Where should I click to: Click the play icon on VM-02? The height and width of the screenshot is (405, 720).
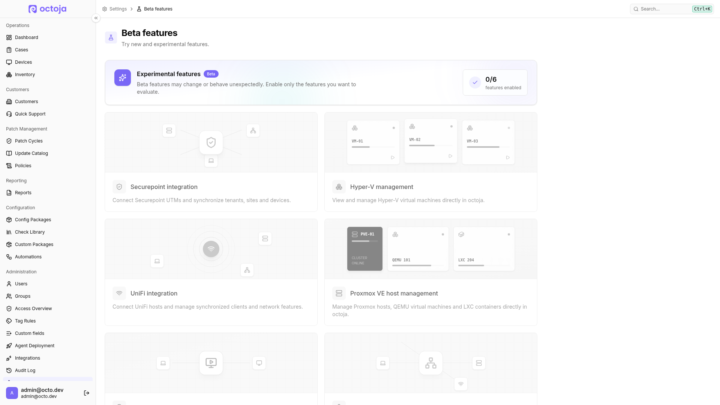tap(450, 156)
